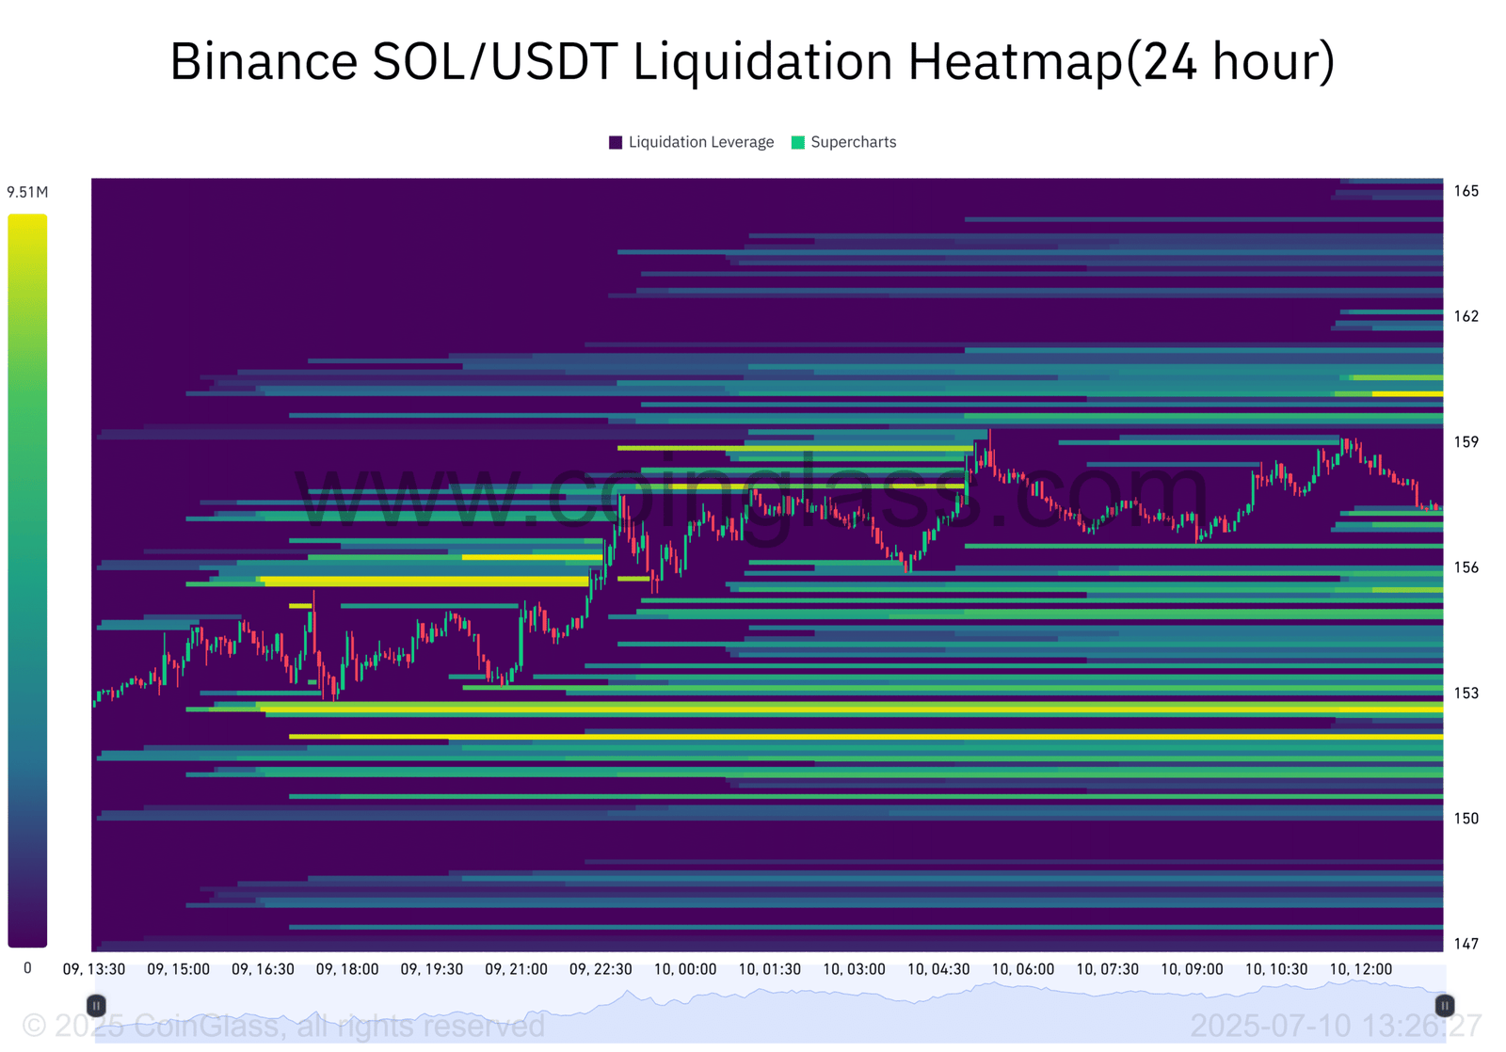
Task: Click the right zoom slider pause handle
Action: coord(1444,1005)
